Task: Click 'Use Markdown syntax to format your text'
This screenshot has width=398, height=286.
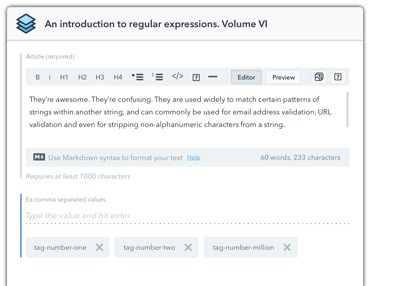Action: point(116,158)
